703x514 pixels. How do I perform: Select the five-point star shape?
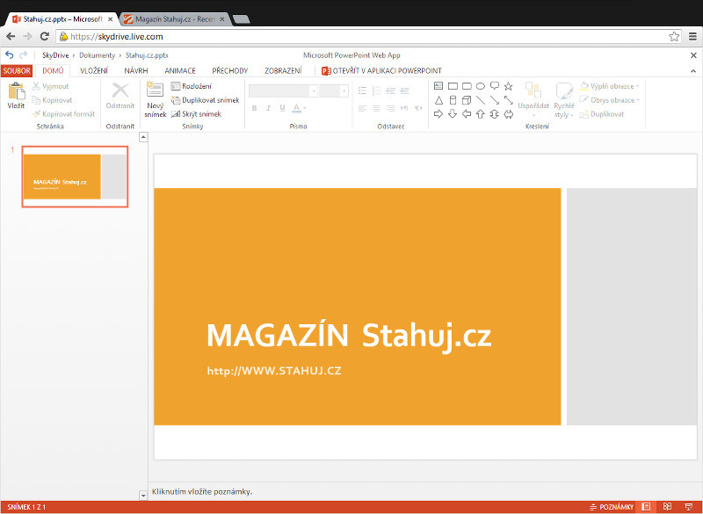509,86
